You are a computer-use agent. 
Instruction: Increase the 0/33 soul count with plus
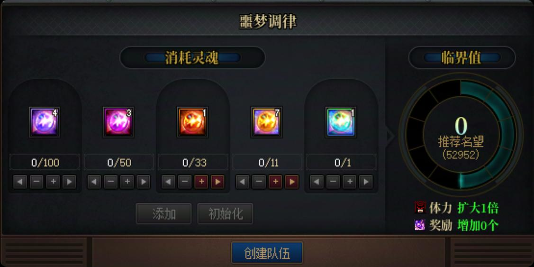(x=201, y=182)
